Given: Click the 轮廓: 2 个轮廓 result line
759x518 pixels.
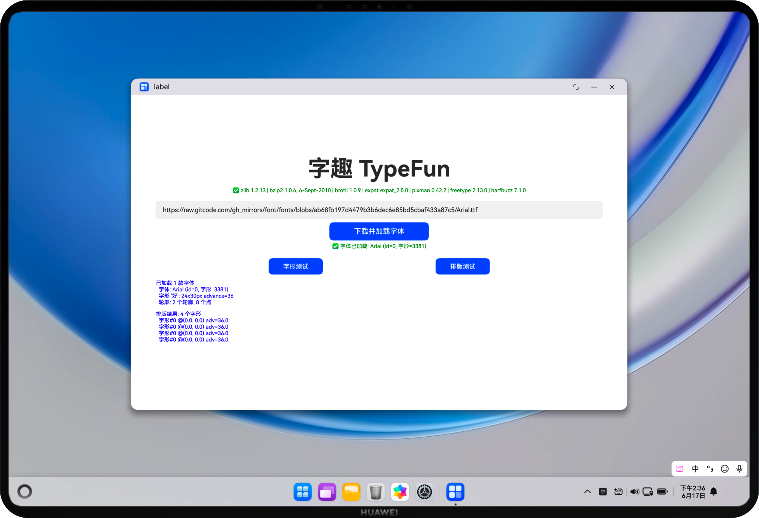Looking at the screenshot, I should [185, 302].
